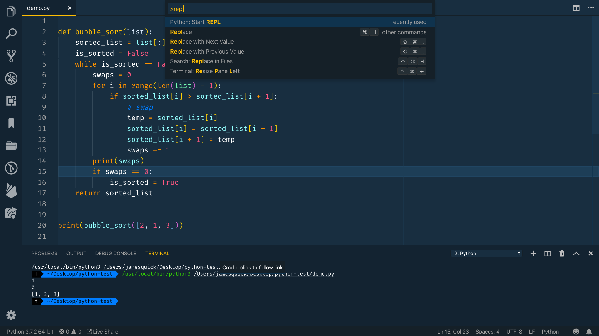Switch to the OUTPUT tab
The image size is (599, 336).
click(x=76, y=254)
